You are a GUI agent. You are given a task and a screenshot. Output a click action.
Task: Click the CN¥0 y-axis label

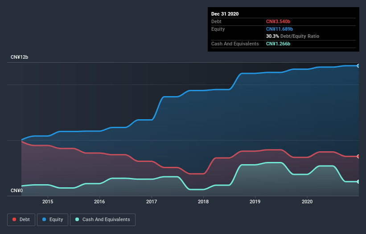(x=17, y=190)
